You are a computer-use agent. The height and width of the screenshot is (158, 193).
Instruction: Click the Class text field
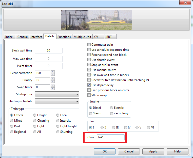click(x=110, y=137)
